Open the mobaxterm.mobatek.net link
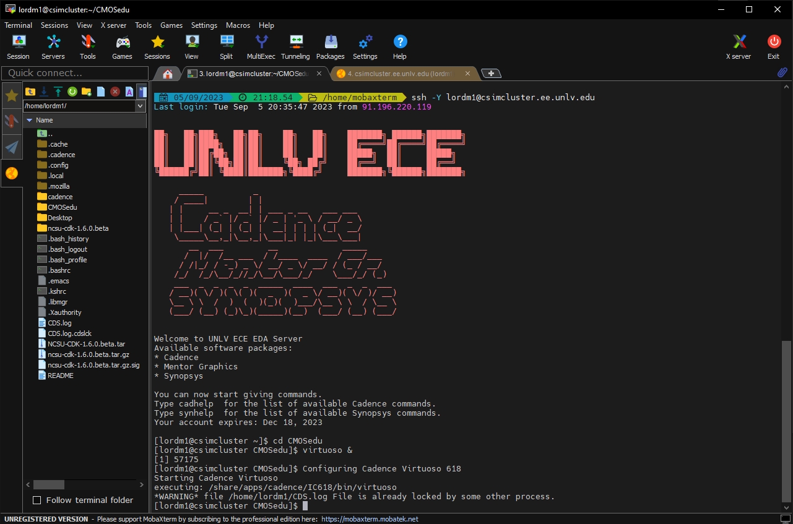 click(370, 519)
